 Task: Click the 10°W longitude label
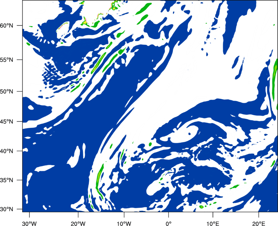[124, 223]
